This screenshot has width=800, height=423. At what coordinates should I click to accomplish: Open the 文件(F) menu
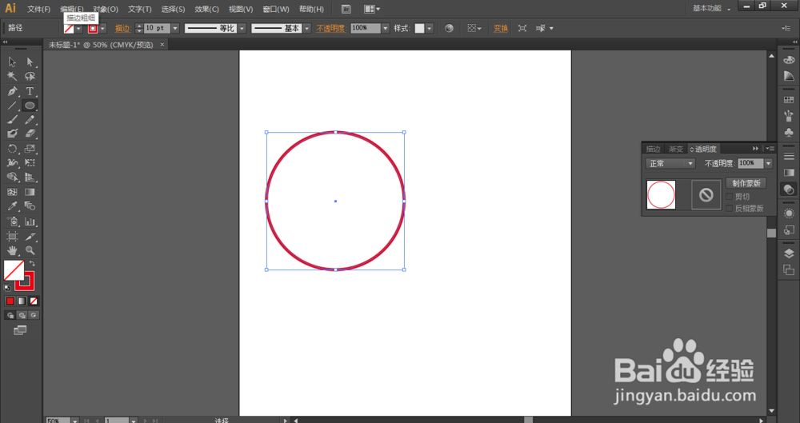pos(38,9)
